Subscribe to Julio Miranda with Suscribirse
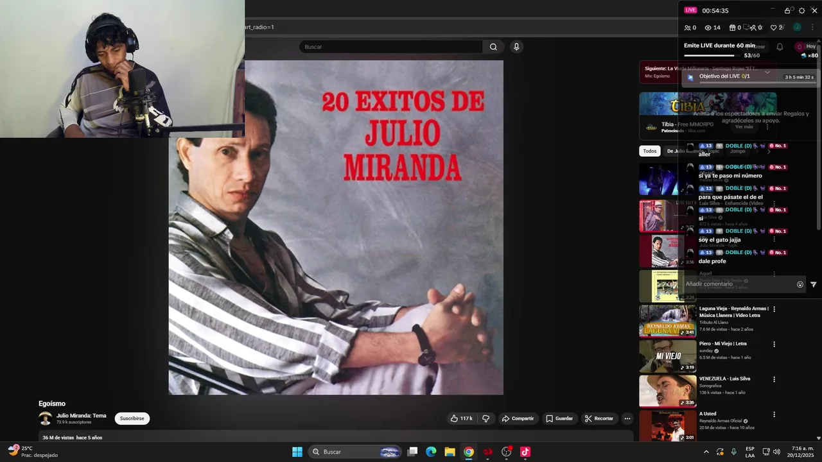 pyautogui.click(x=132, y=418)
